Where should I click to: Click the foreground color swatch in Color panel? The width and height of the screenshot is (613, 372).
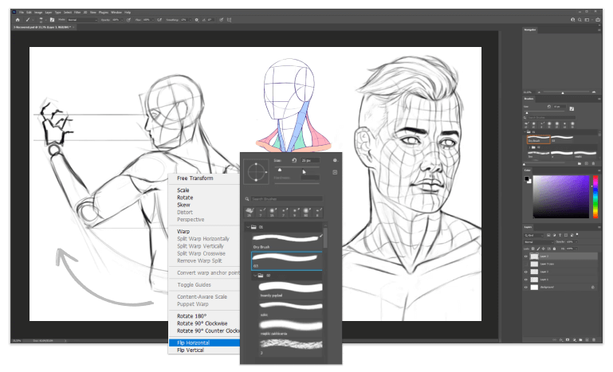pyautogui.click(x=526, y=178)
